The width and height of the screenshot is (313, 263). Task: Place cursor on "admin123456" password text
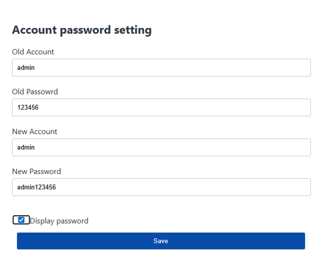36,187
